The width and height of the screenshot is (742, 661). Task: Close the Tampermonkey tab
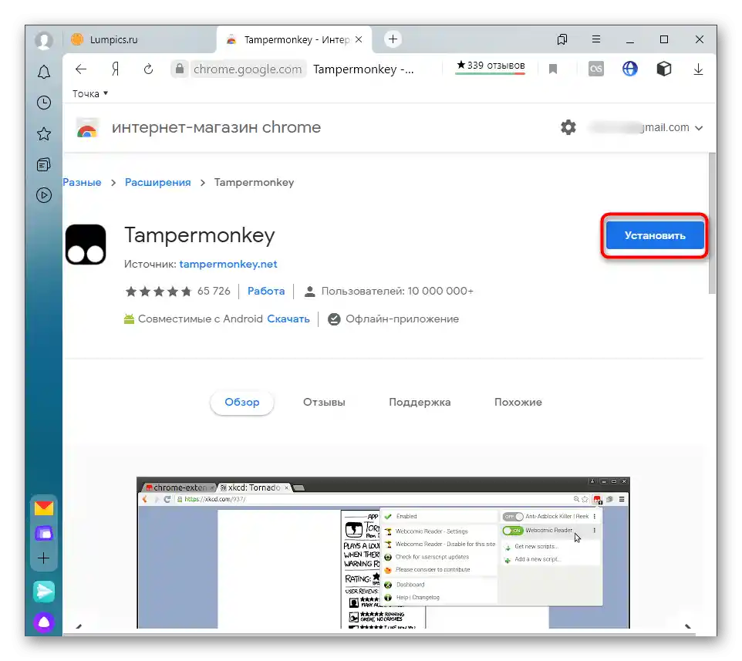(359, 39)
